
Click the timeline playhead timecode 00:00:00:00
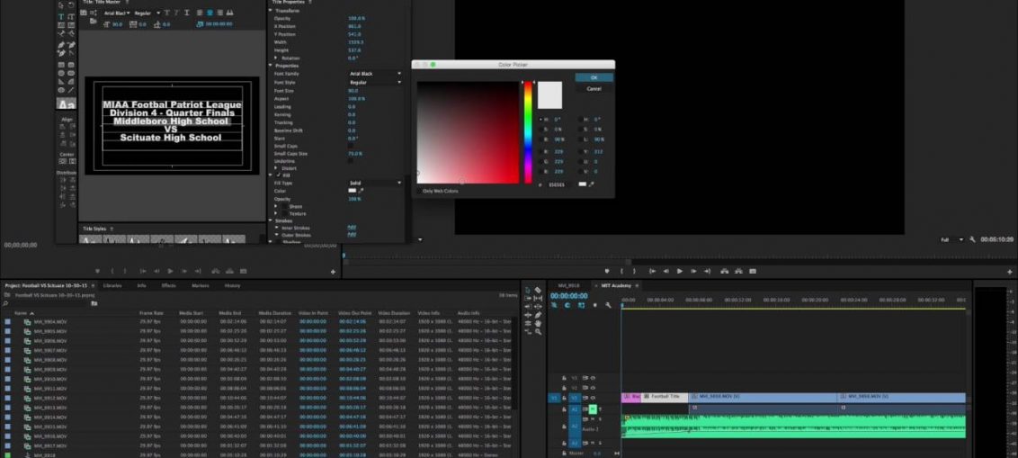tap(568, 296)
